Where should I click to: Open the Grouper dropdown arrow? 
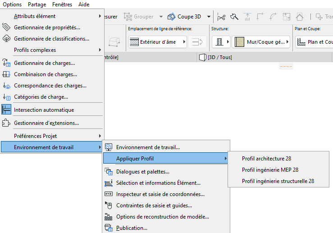tap(161, 17)
